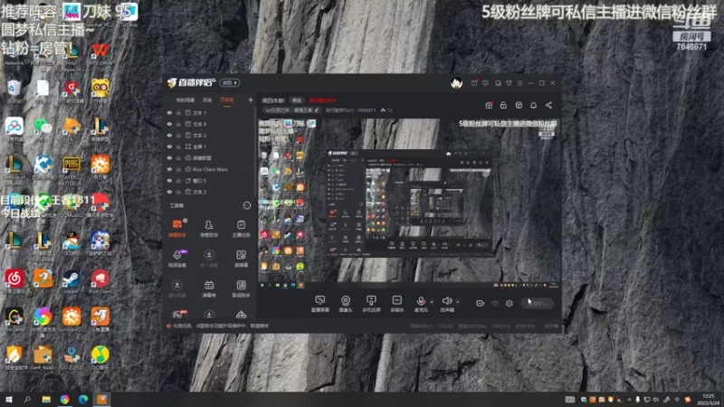Add a 直播屏幕 screen capture source

[320, 304]
